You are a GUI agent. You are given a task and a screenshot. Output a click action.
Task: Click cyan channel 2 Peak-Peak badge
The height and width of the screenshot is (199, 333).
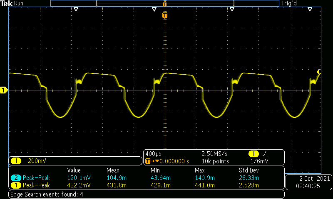click(x=16, y=177)
